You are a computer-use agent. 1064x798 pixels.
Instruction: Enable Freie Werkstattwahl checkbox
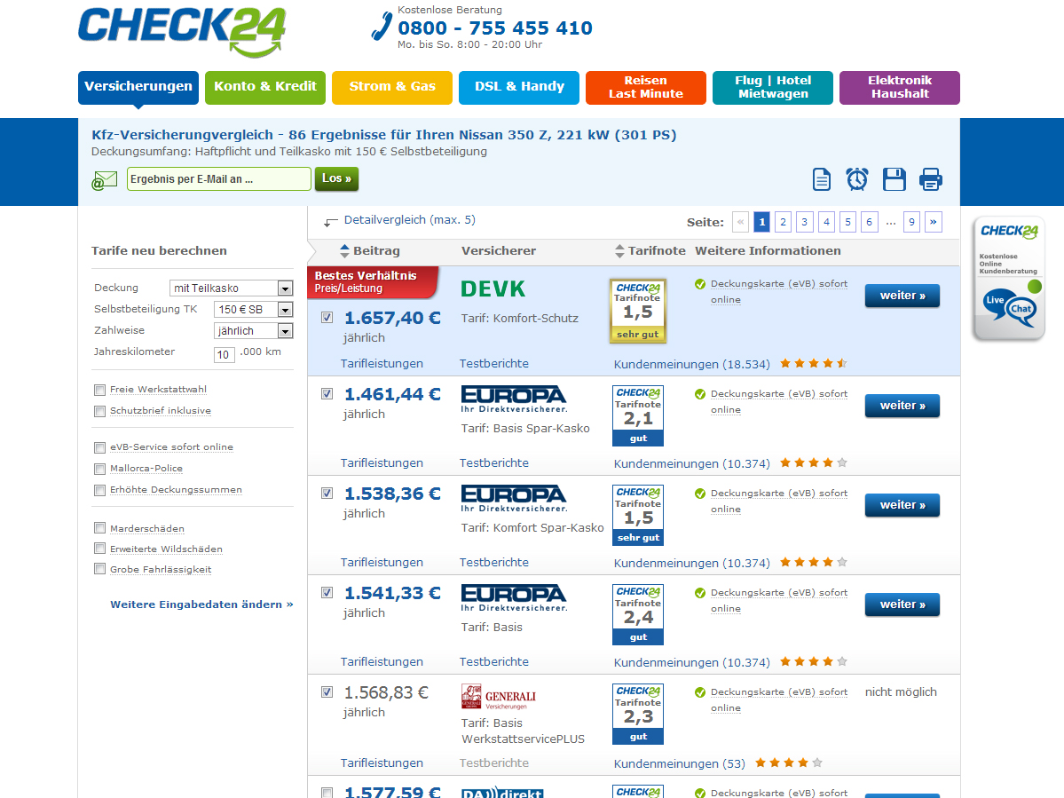(x=99, y=390)
